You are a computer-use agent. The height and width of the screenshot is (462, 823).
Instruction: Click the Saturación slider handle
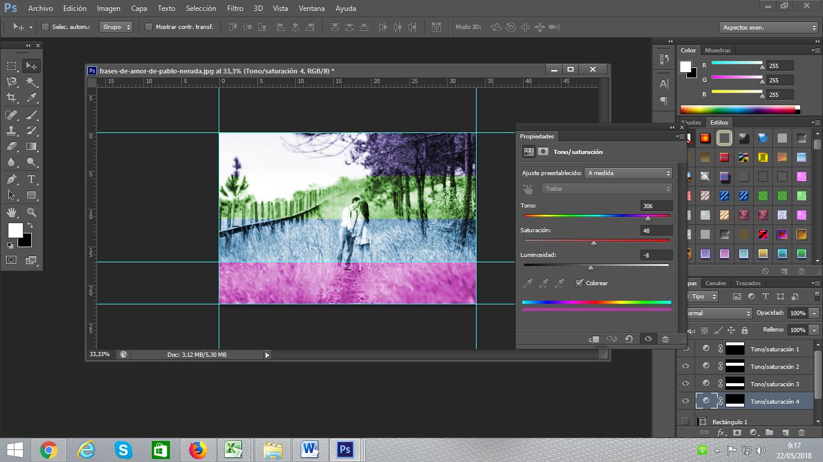593,243
